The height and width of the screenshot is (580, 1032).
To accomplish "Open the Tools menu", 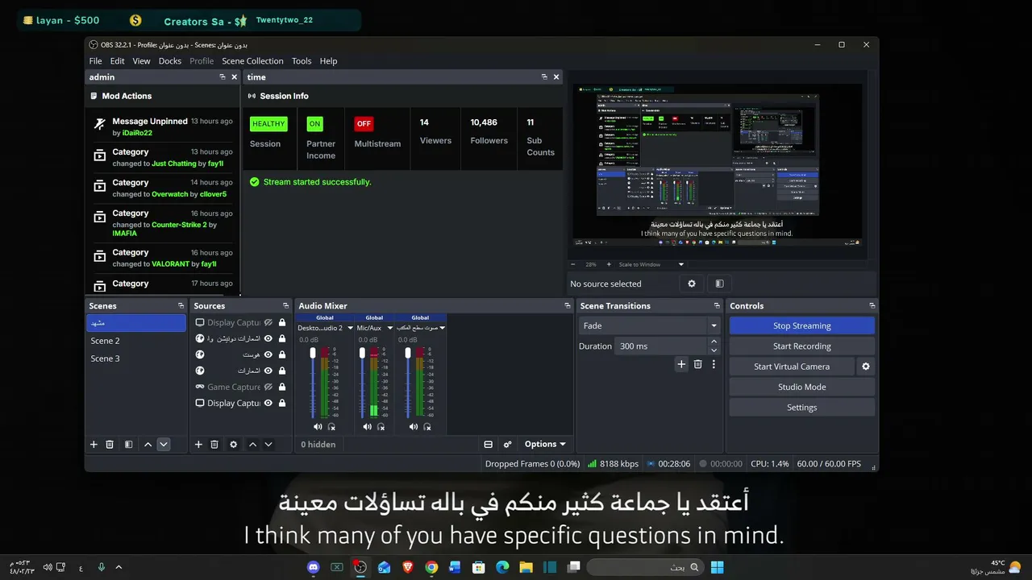I will click(302, 61).
